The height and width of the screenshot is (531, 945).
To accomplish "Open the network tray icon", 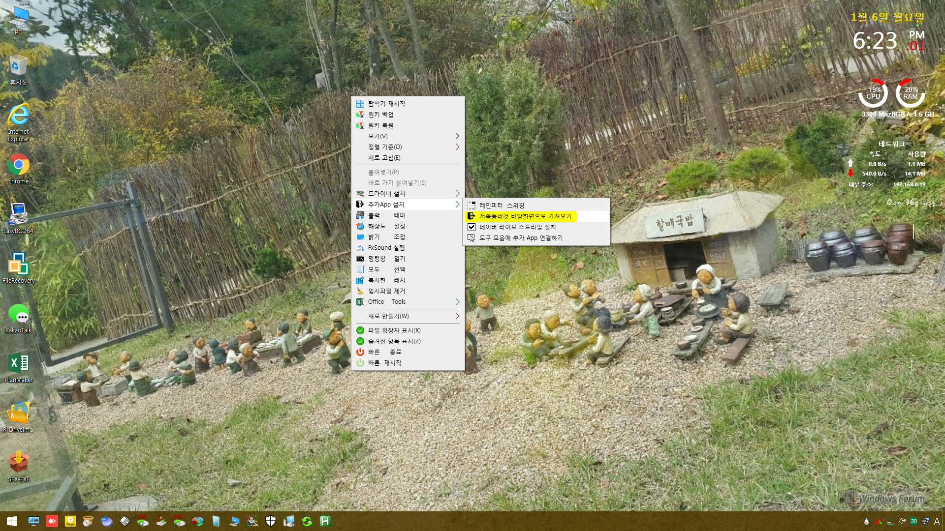I will click(925, 522).
